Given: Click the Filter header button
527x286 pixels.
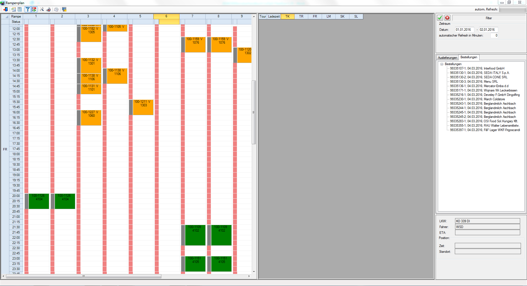Looking at the screenshot, I should (489, 18).
